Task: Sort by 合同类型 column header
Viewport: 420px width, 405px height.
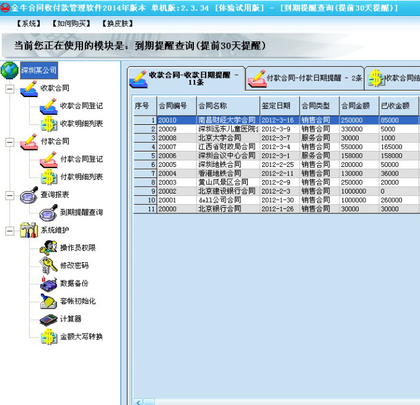Action: tap(320, 106)
